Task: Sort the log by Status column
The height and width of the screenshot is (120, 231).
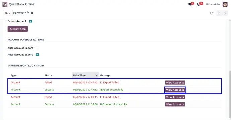Action: pyautogui.click(x=48, y=75)
